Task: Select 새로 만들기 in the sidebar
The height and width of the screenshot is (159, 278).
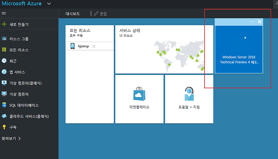Action: coord(19,24)
